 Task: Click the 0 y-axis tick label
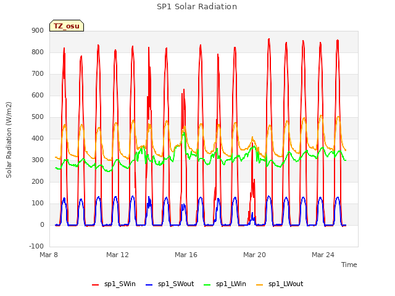point(42,224)
